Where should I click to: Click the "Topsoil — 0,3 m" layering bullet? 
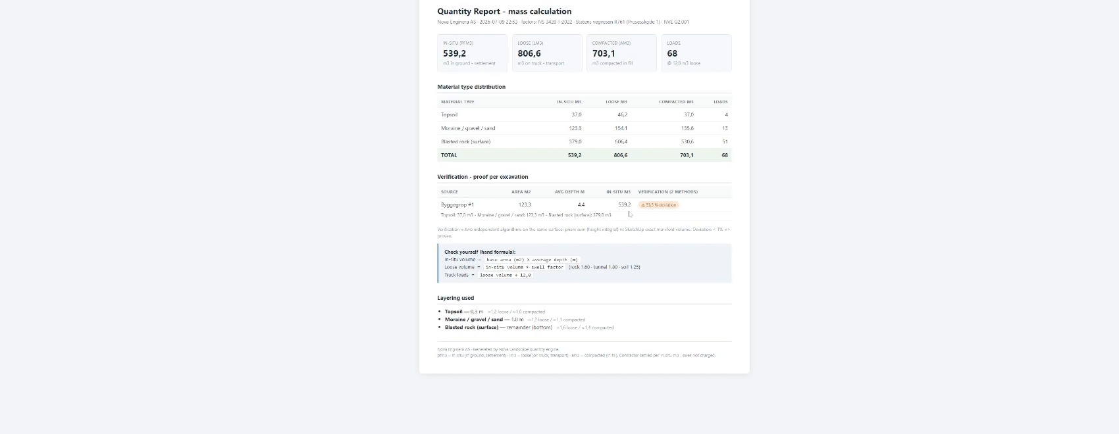(x=464, y=312)
